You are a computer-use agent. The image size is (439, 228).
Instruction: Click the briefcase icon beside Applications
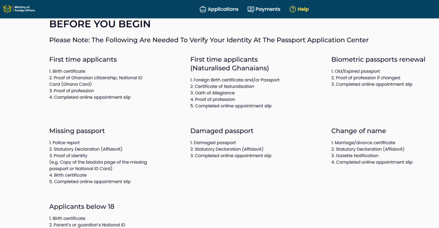(x=203, y=9)
